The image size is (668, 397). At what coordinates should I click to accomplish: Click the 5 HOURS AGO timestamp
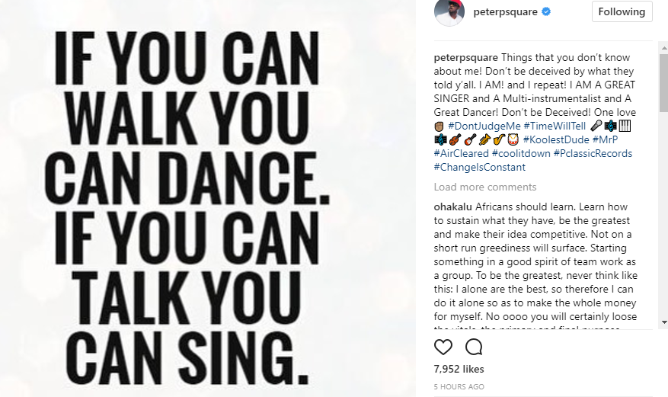459,386
